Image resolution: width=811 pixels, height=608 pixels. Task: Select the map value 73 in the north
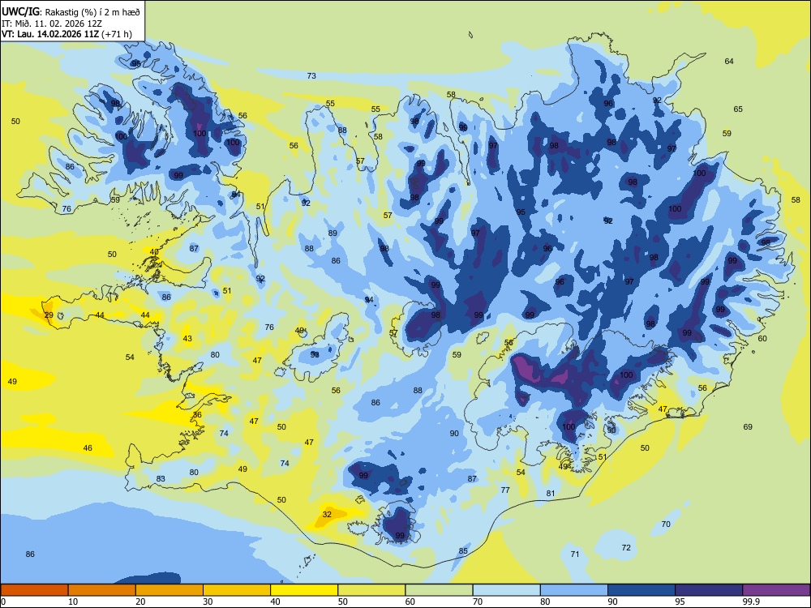click(x=311, y=75)
